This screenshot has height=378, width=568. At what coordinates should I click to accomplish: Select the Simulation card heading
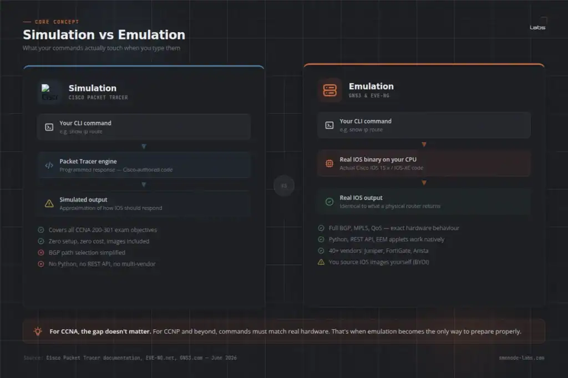(93, 88)
